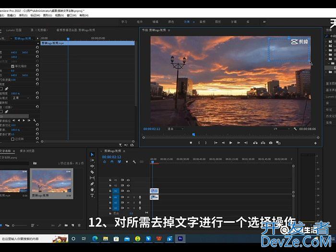Click Mark In bracket button
Viewport: 336px width, 252px height.
click(x=199, y=143)
